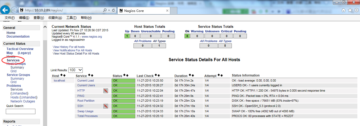Sort Attempt column descending with down arrow
Viewport: 360px width, 126px height.
click(x=221, y=75)
